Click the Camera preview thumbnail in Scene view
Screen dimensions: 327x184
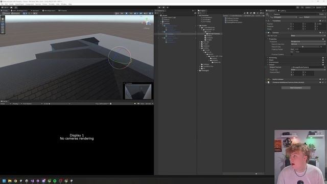[138, 92]
